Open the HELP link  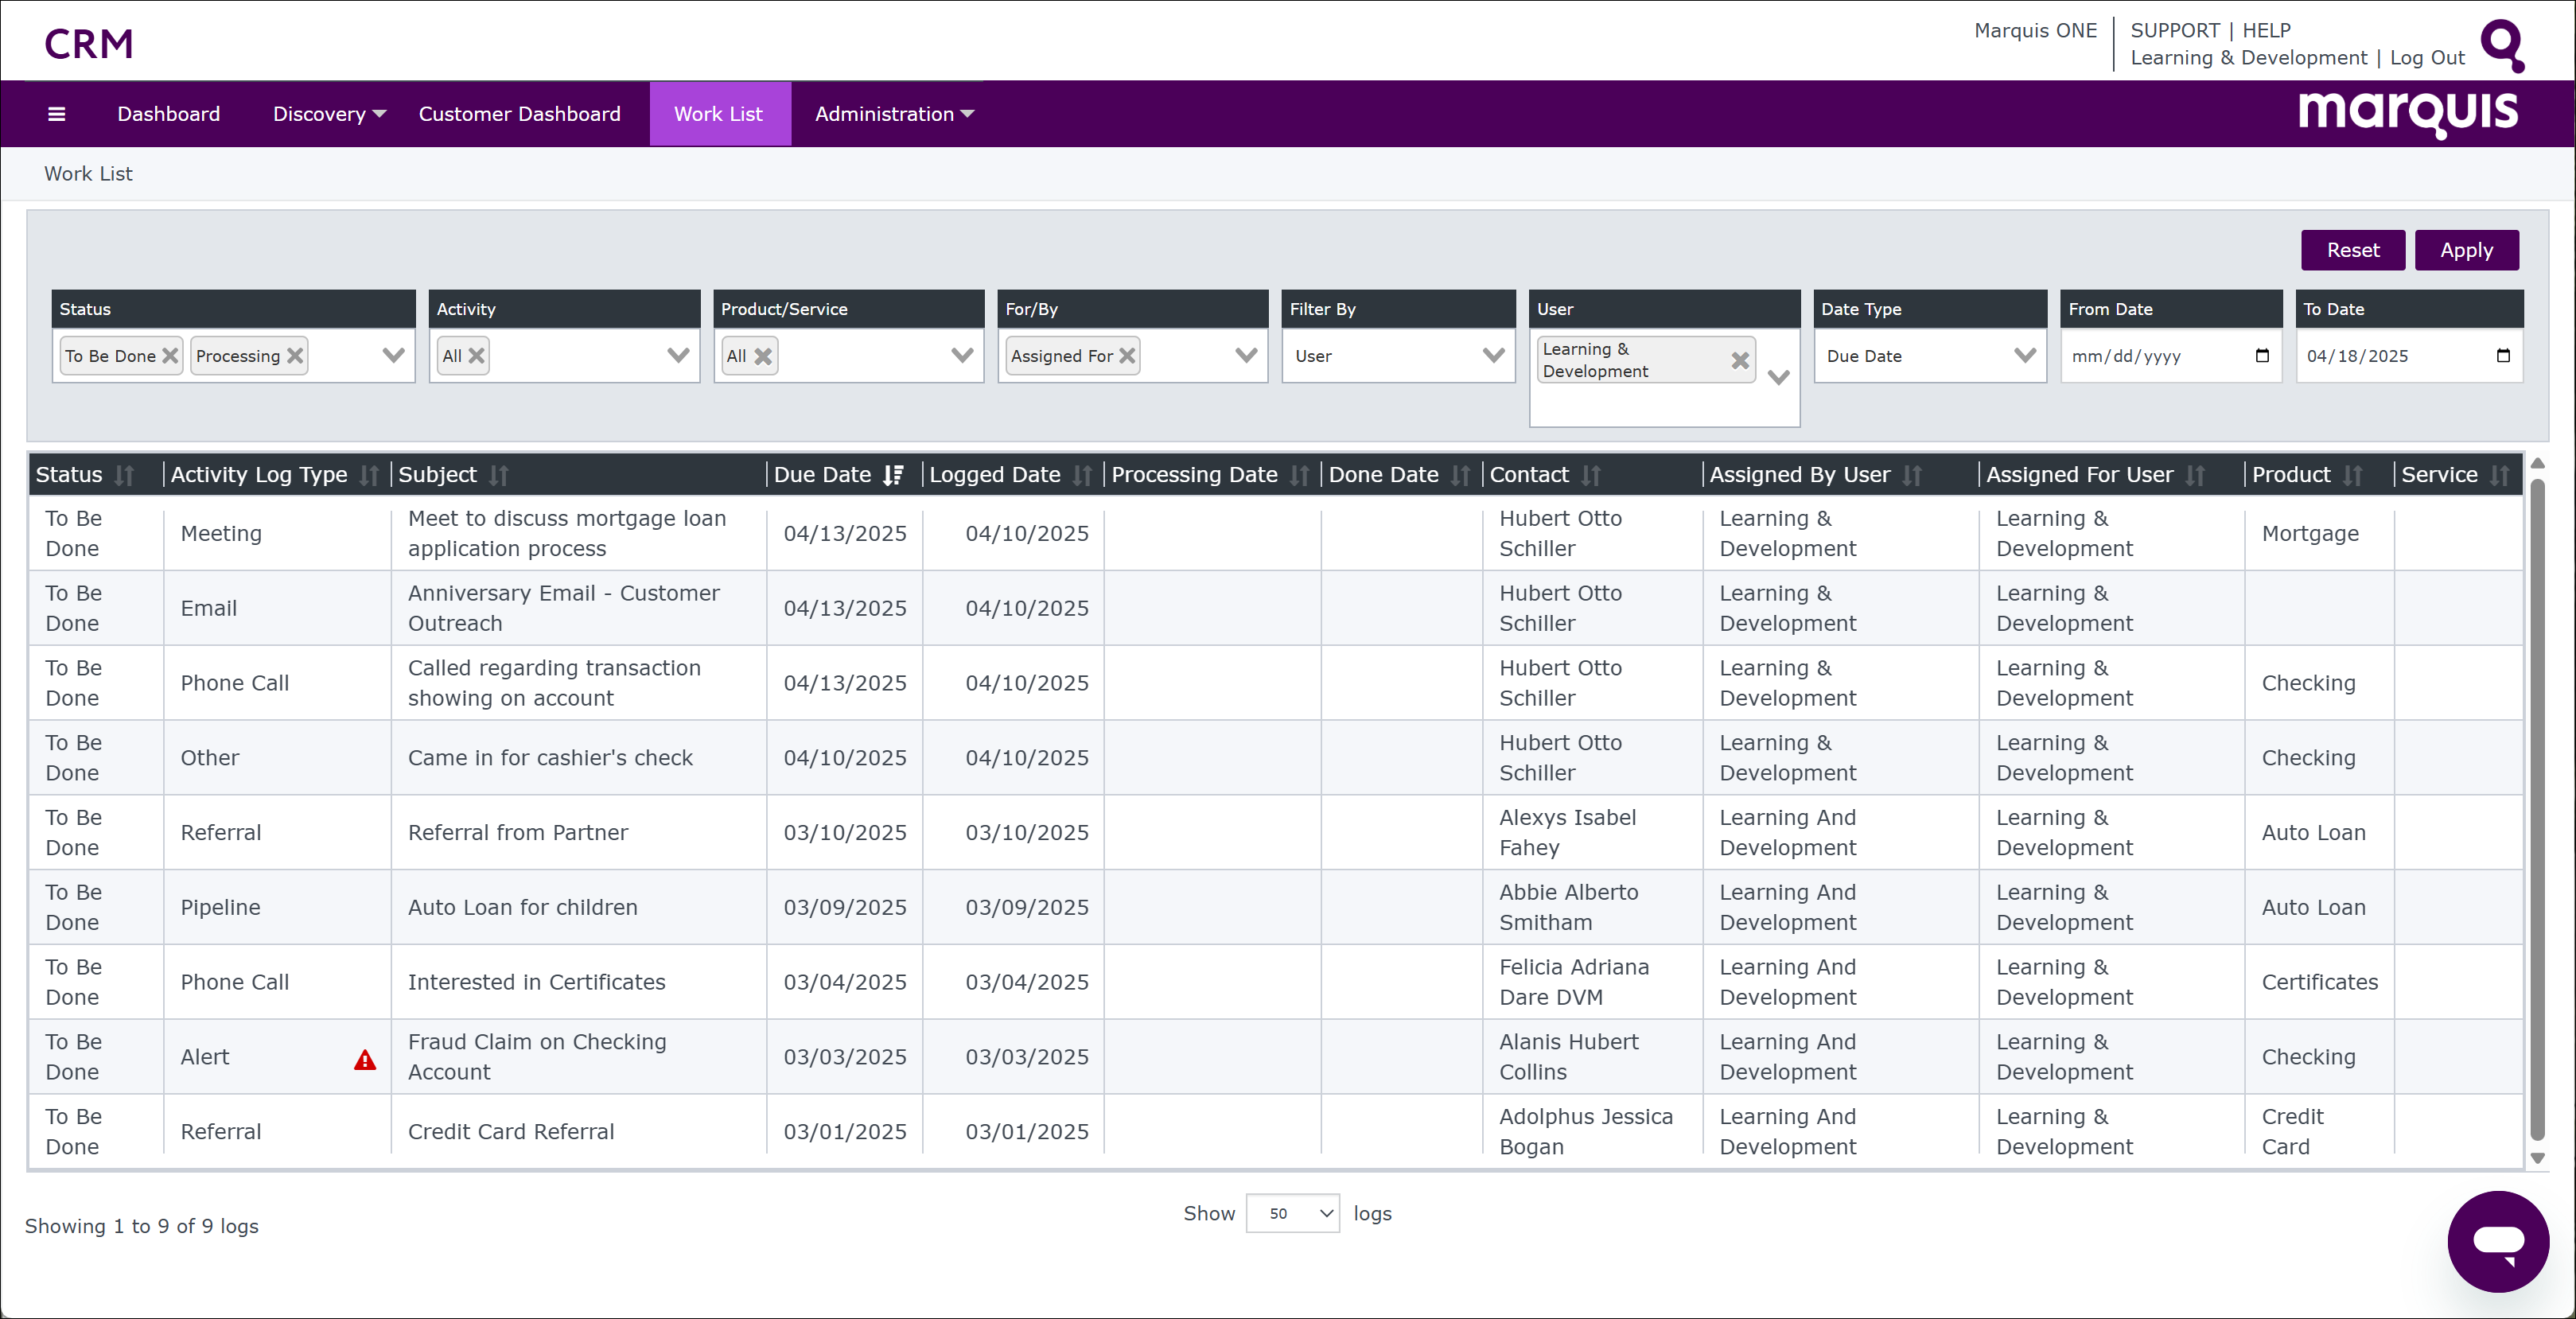(2266, 31)
